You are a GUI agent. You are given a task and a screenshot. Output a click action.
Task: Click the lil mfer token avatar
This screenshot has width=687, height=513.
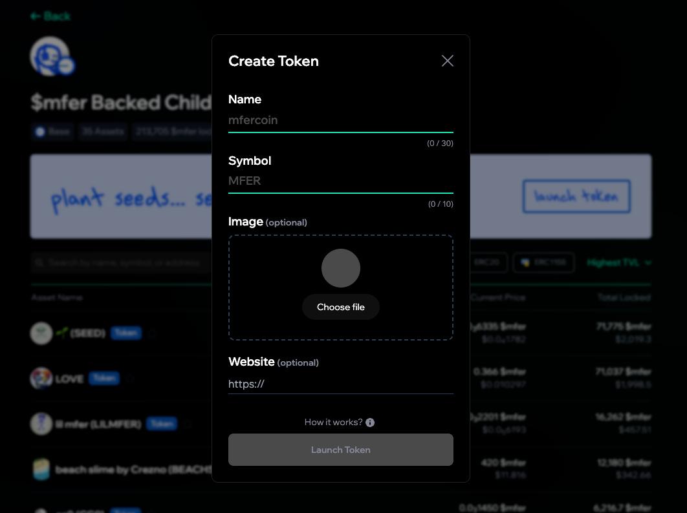pyautogui.click(x=41, y=424)
